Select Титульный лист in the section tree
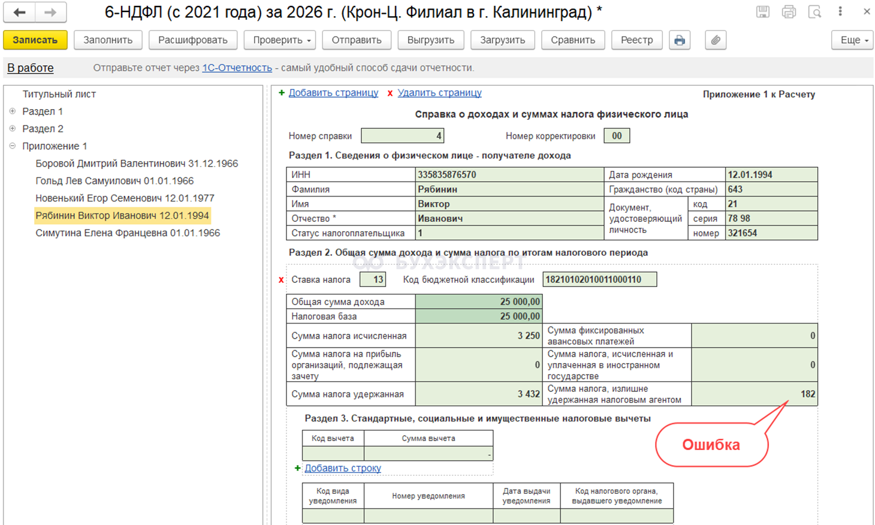 pyautogui.click(x=59, y=94)
